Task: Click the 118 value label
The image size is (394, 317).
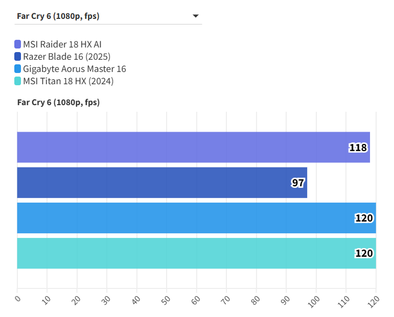Action: pyautogui.click(x=358, y=148)
